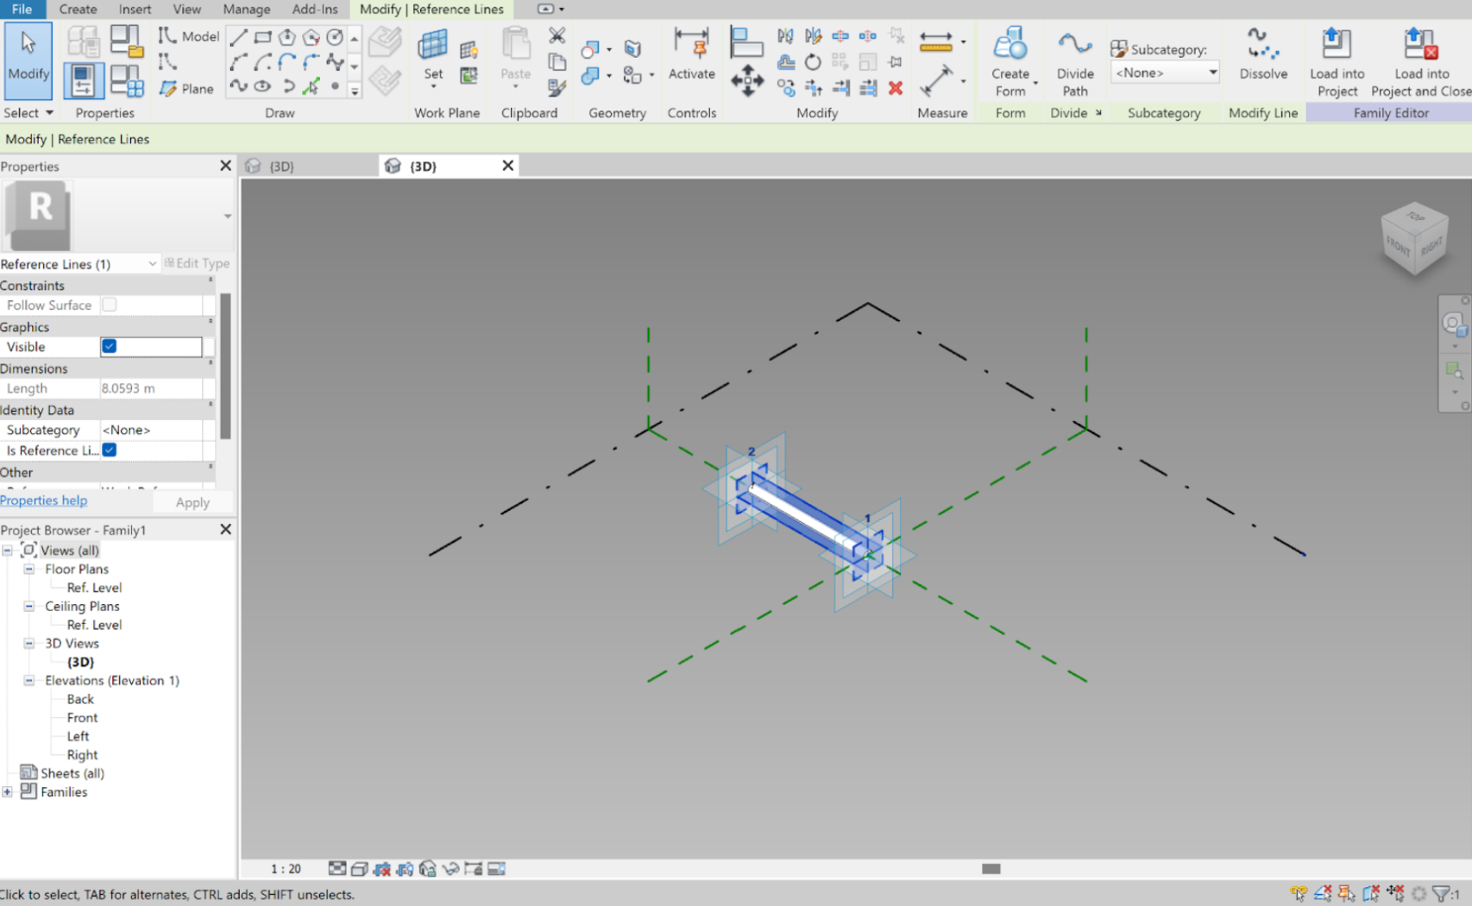Click the Apply button in Properties
The height and width of the screenshot is (906, 1472).
click(x=192, y=502)
